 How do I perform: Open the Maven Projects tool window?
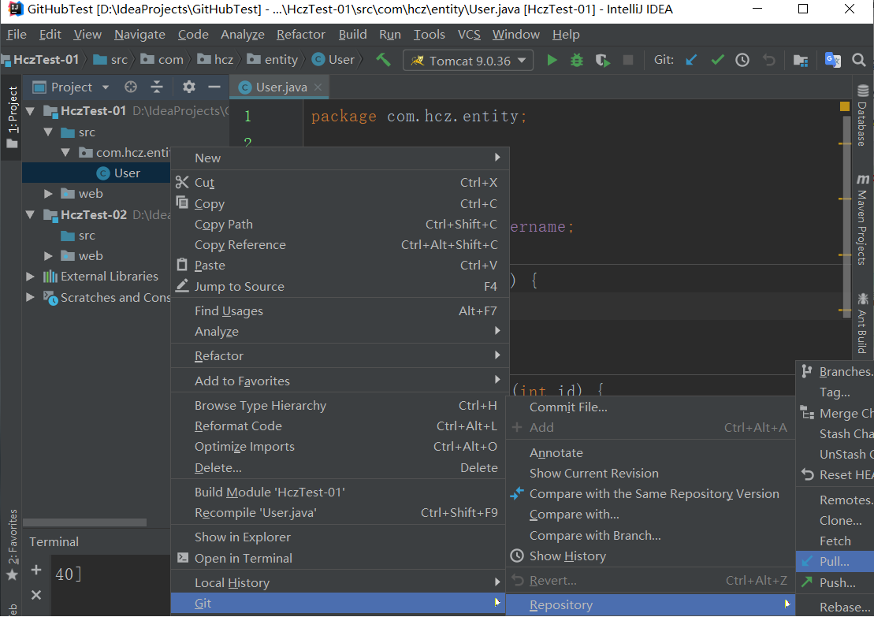click(x=862, y=219)
